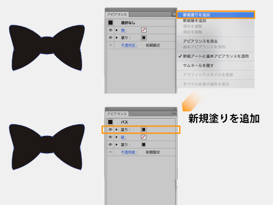The image size is (273, 205).
Task: Expand the bottom 塗り row in パス panel
Action: (x=116, y=144)
